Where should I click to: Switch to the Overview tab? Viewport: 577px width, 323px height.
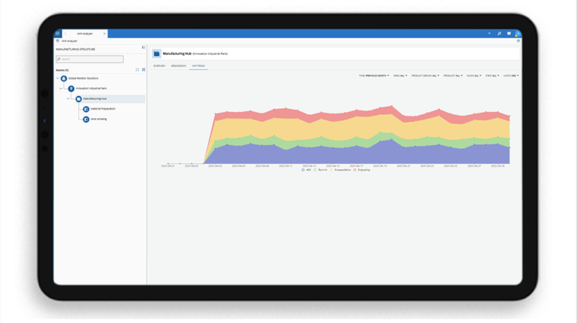click(x=159, y=66)
